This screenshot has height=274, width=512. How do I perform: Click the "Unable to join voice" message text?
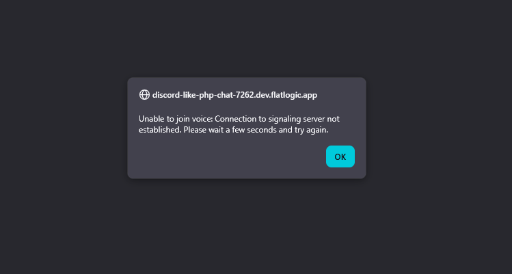click(174, 119)
